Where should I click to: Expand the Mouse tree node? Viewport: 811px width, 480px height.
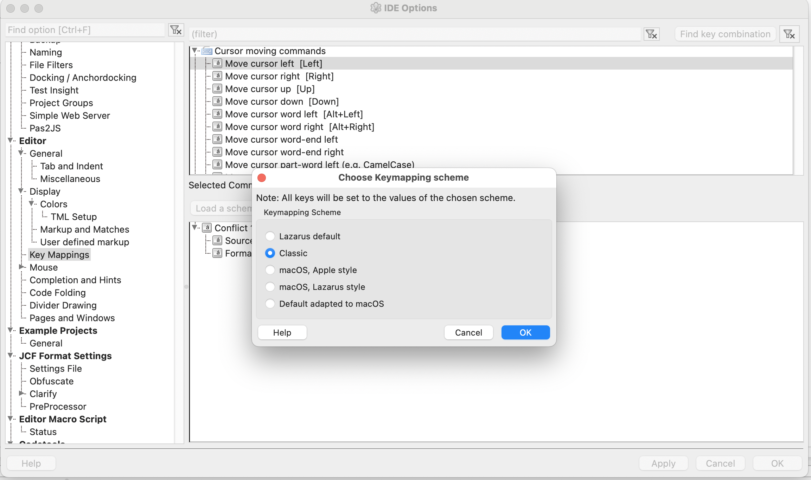coord(21,267)
